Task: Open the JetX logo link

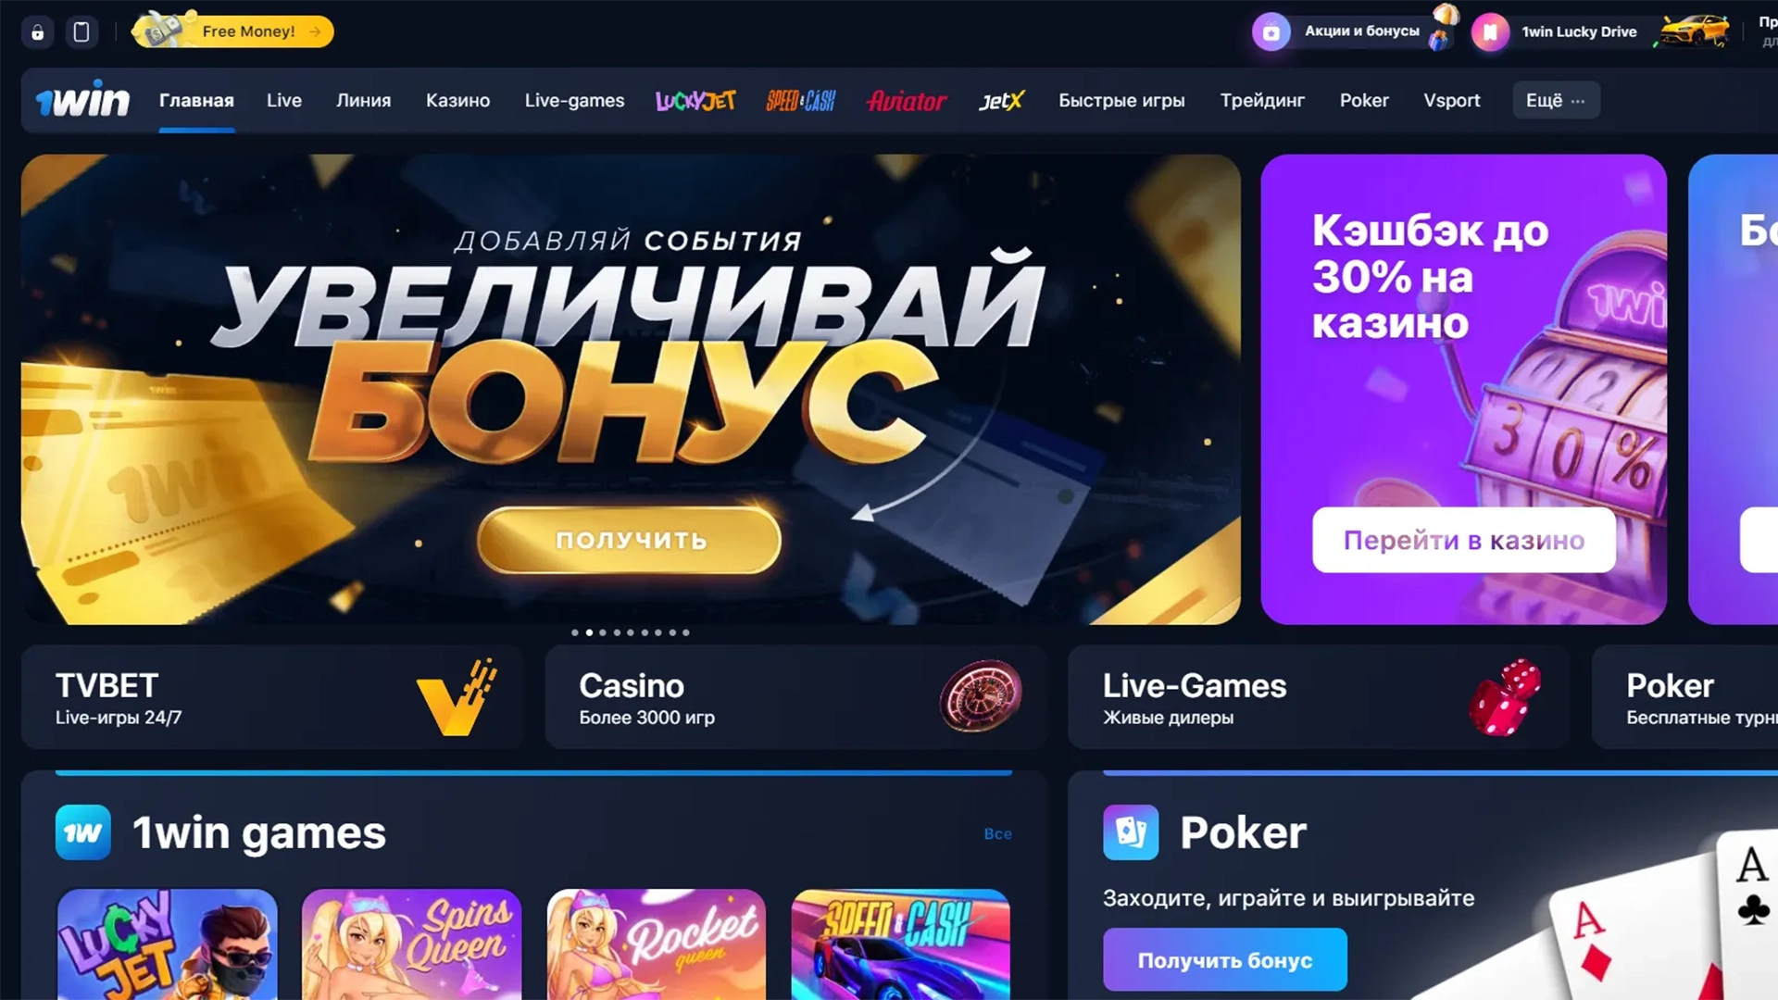Action: click(x=1002, y=100)
